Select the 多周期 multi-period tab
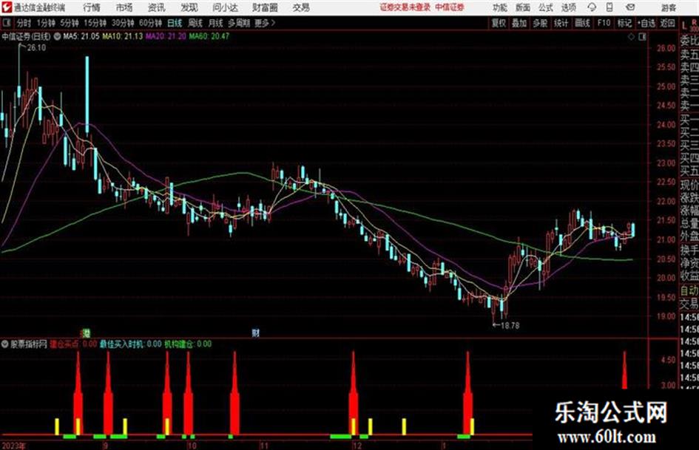 click(240, 23)
